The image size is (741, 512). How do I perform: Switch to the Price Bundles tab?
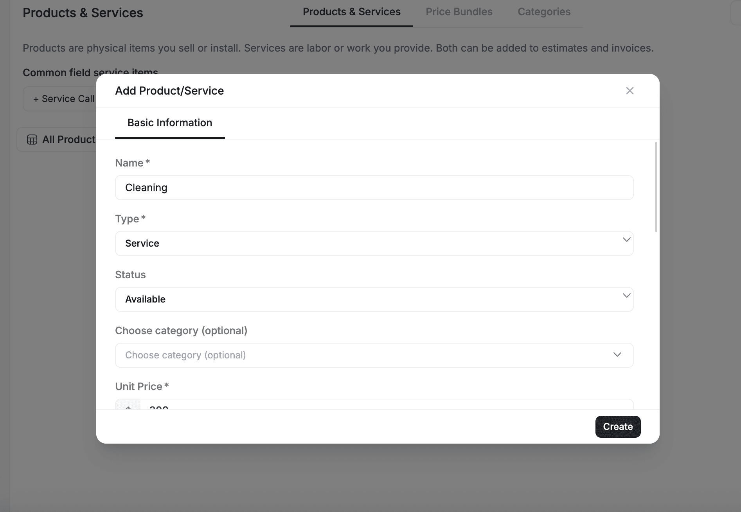point(459,12)
